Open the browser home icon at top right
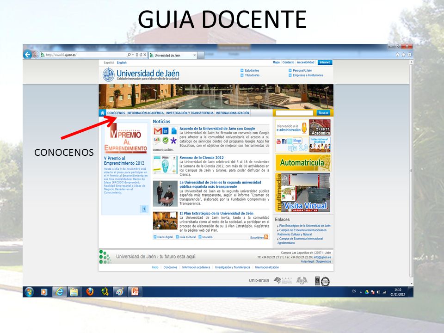The height and width of the screenshot is (333, 444). (398, 55)
